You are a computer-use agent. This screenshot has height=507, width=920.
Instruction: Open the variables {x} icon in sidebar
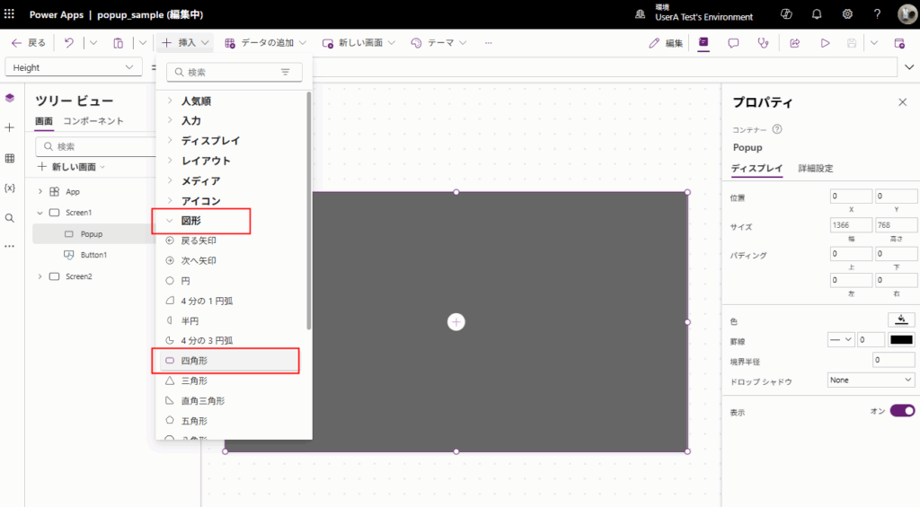click(10, 188)
